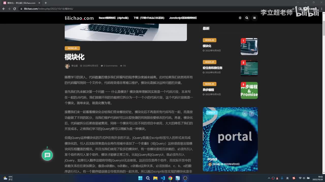Open taskbar Search

point(148,178)
